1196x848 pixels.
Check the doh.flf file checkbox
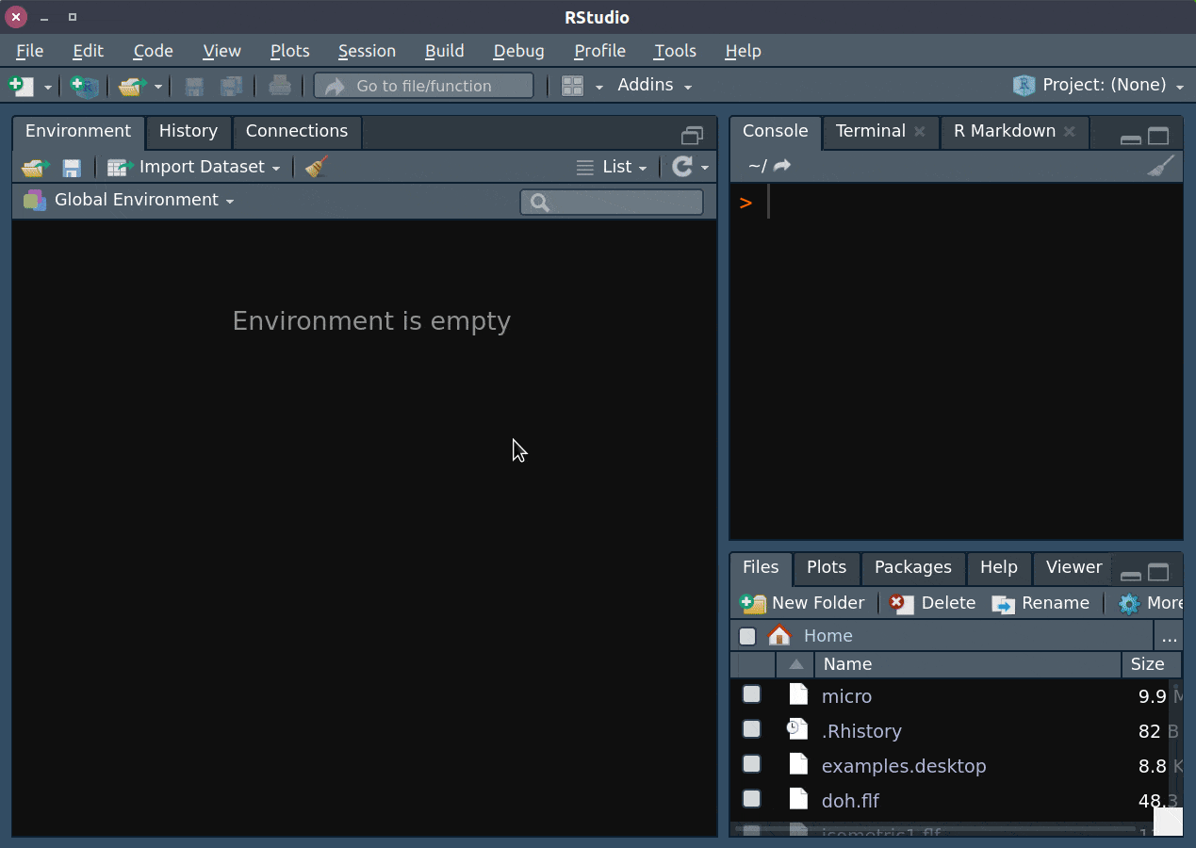pyautogui.click(x=751, y=799)
